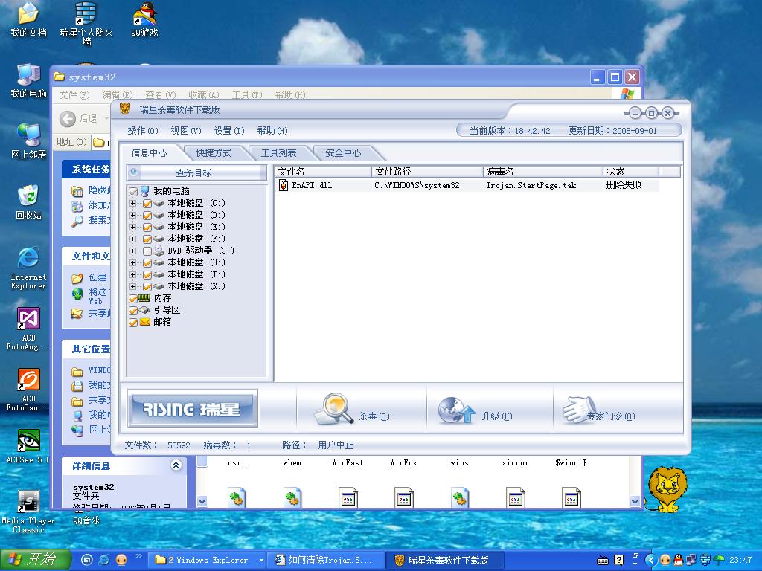
Task: Click the 杀毒 scan magnifier icon
Action: pyautogui.click(x=332, y=408)
